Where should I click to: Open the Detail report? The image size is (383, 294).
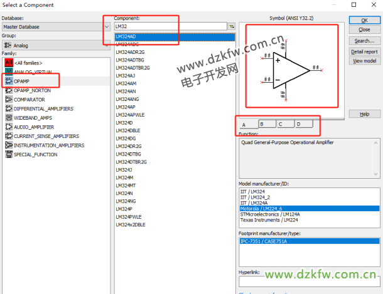click(x=364, y=51)
